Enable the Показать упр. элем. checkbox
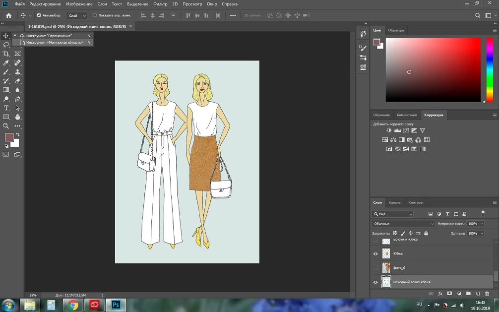This screenshot has height=312, width=499. coord(95,15)
